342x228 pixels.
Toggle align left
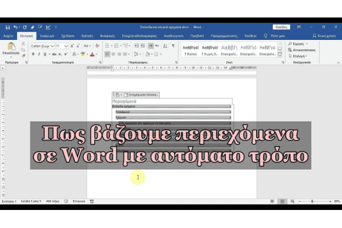point(107,54)
